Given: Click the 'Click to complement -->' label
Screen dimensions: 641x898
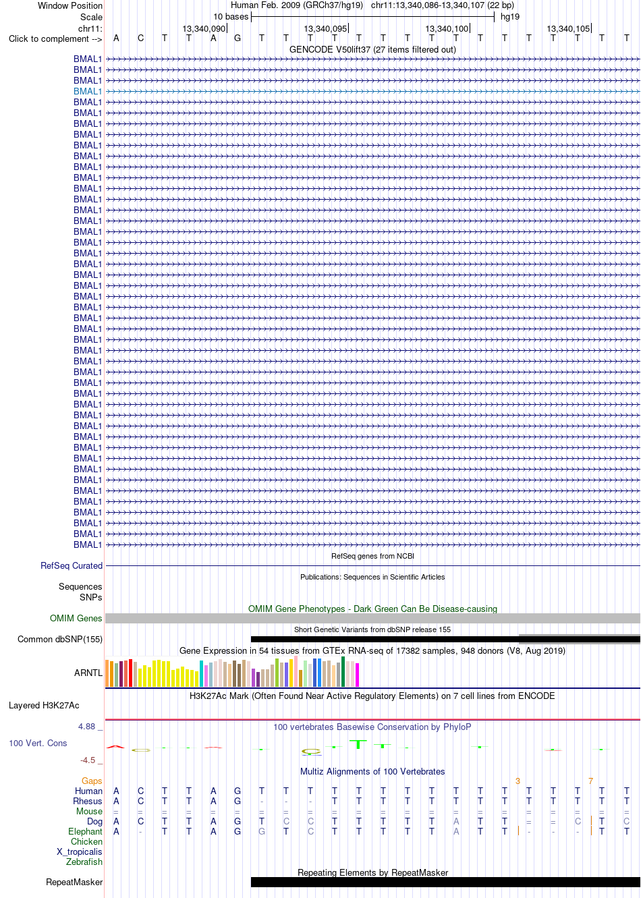Looking at the screenshot, I should [55, 38].
